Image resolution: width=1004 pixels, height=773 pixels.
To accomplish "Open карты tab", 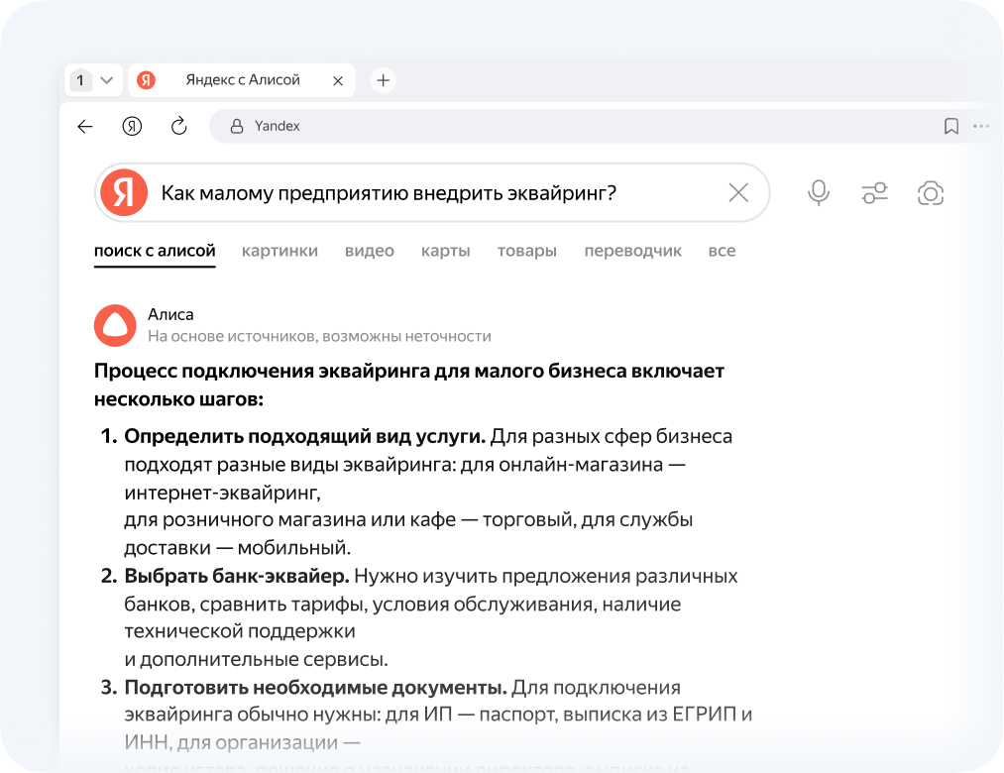I will tap(446, 251).
